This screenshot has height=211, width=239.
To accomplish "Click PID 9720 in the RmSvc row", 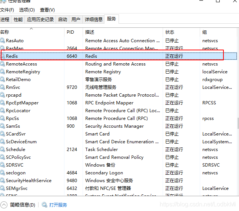I will click(72, 87).
